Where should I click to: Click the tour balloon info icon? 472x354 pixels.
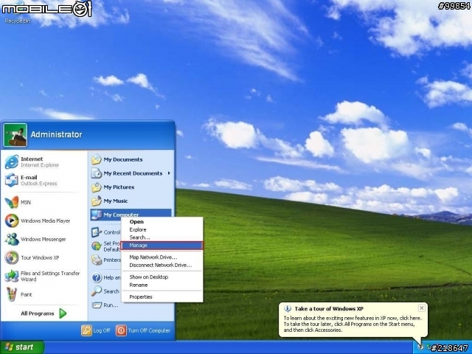[288, 308]
